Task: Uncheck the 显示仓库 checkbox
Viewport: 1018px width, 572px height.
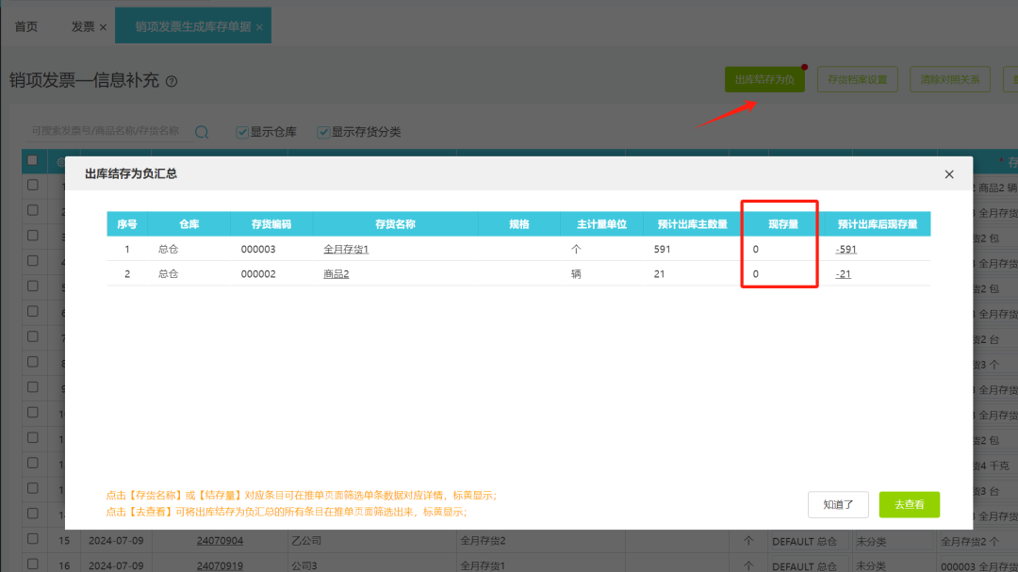Action: [x=241, y=131]
